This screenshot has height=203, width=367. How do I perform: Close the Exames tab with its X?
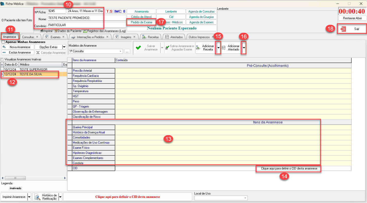(64, 37)
